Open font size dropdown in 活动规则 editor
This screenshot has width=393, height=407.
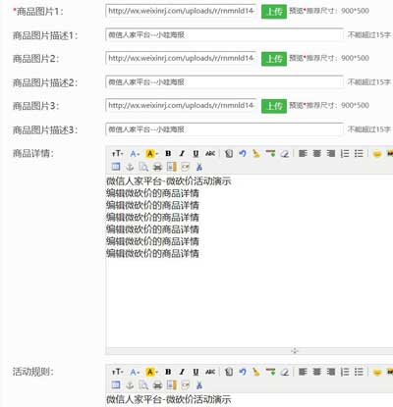(x=118, y=372)
